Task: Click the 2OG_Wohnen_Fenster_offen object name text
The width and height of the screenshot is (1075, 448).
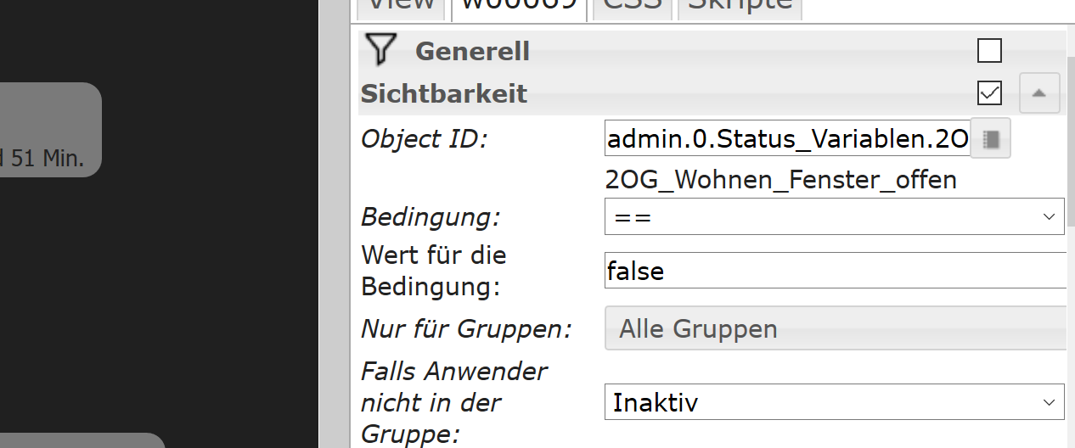Action: tap(781, 180)
